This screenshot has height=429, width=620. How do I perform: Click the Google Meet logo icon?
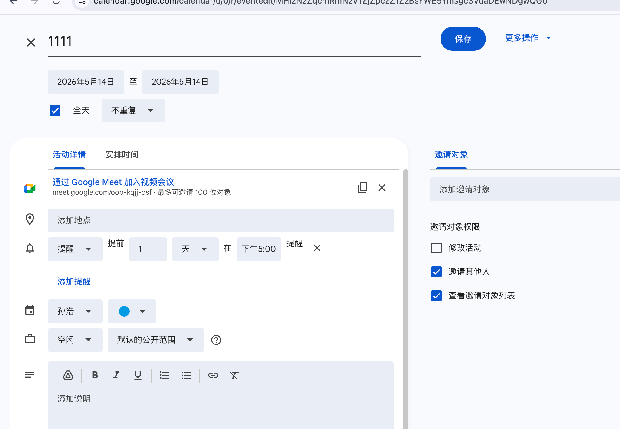click(30, 188)
